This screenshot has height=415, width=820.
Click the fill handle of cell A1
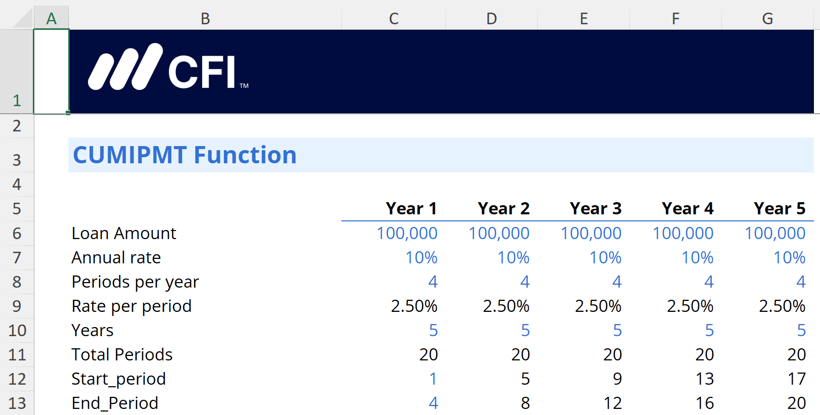68,113
